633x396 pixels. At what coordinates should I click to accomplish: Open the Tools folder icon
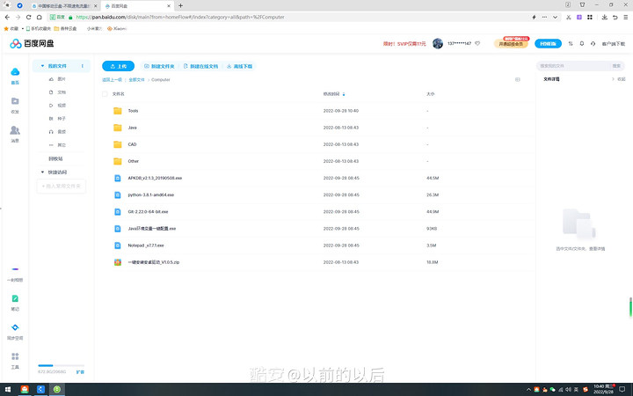[x=118, y=111]
